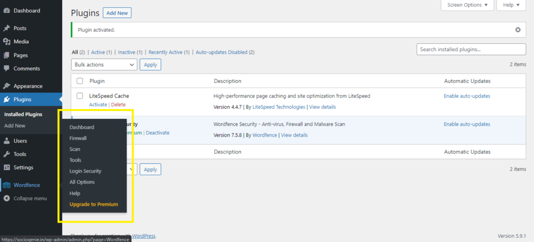Screen dimensions: 534x242
Task: View details for Wordfence Security
Action: pos(294,135)
